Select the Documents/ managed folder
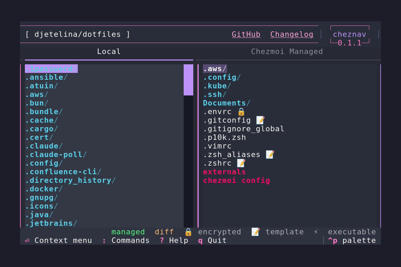This screenshot has height=267, width=401. coord(227,103)
